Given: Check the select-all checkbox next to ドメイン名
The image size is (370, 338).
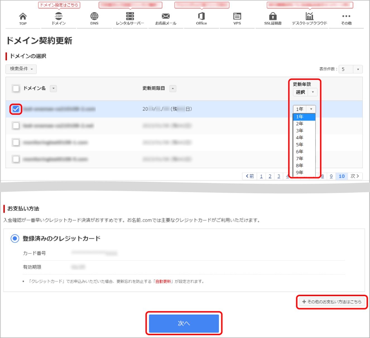Looking at the screenshot, I should coord(16,88).
